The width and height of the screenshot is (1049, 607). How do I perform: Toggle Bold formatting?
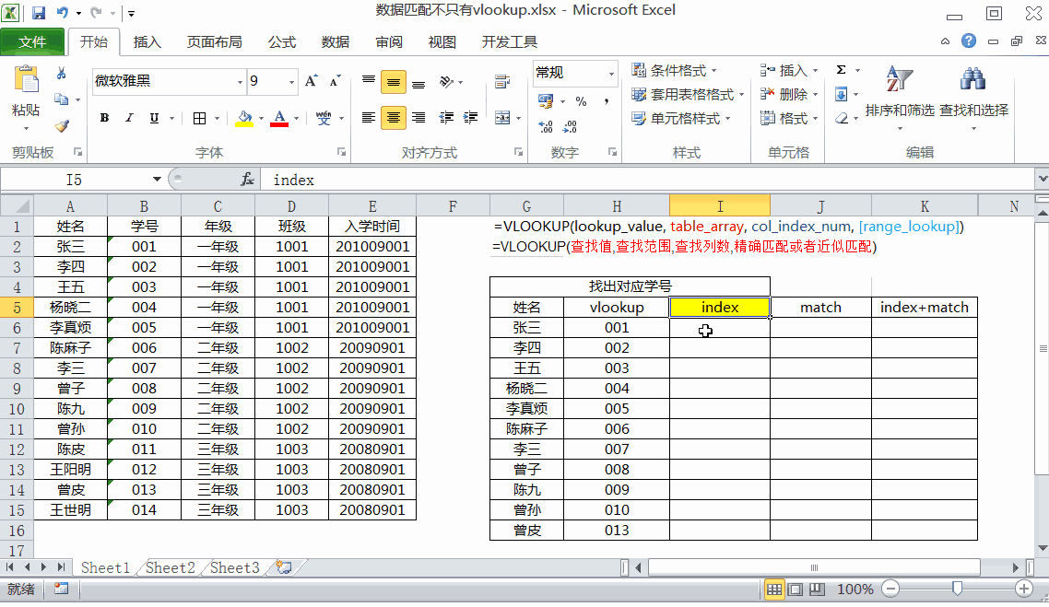click(104, 118)
